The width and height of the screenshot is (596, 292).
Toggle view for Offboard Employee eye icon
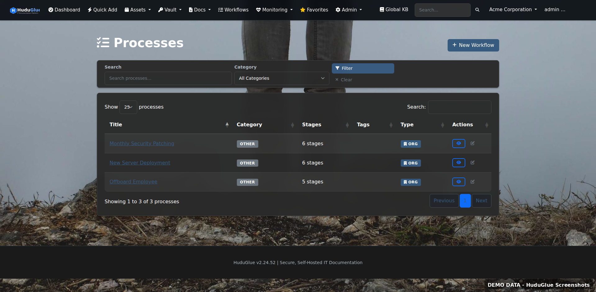(x=459, y=182)
